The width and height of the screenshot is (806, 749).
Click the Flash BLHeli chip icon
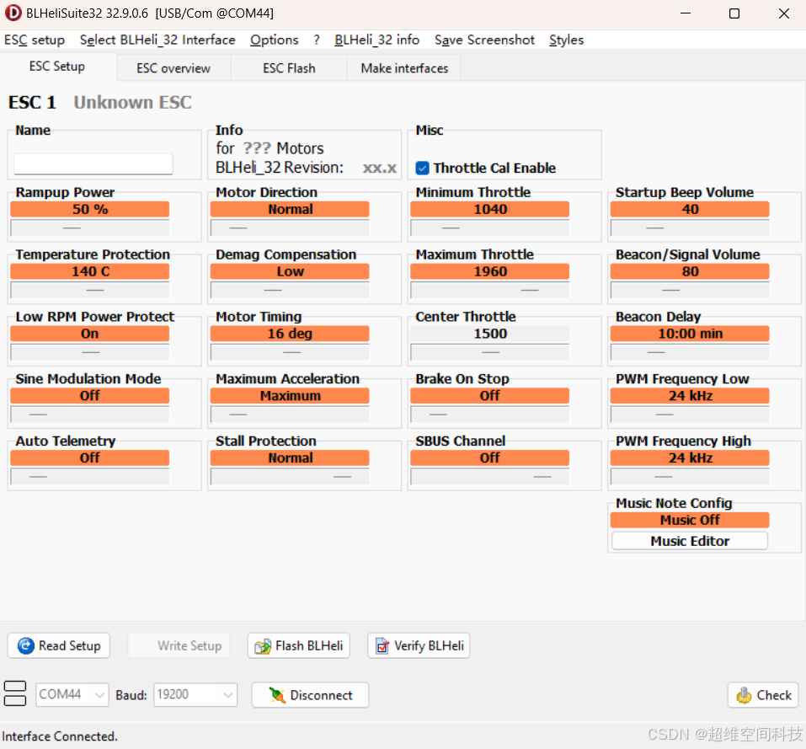coord(263,646)
